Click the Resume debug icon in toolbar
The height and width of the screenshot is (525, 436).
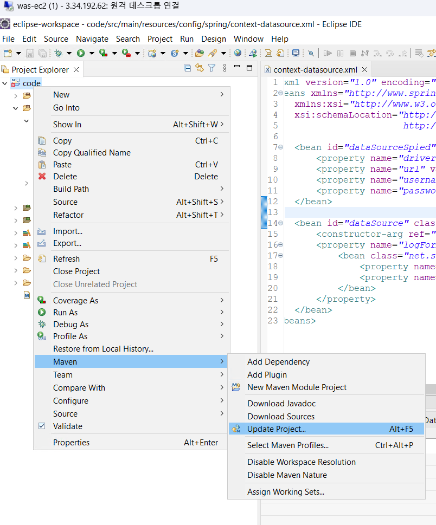(328, 53)
